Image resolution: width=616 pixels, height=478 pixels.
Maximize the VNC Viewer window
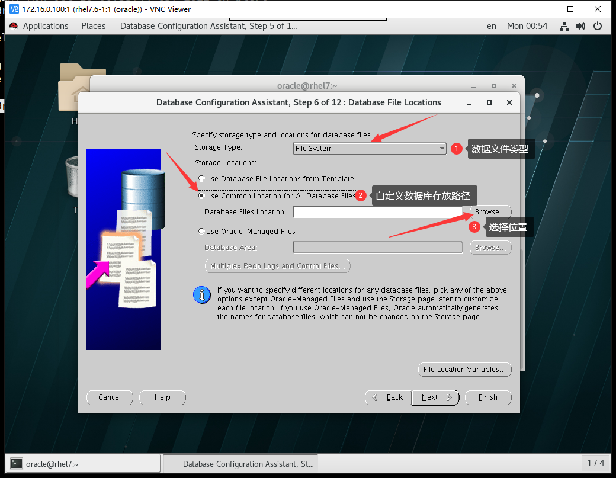(570, 9)
